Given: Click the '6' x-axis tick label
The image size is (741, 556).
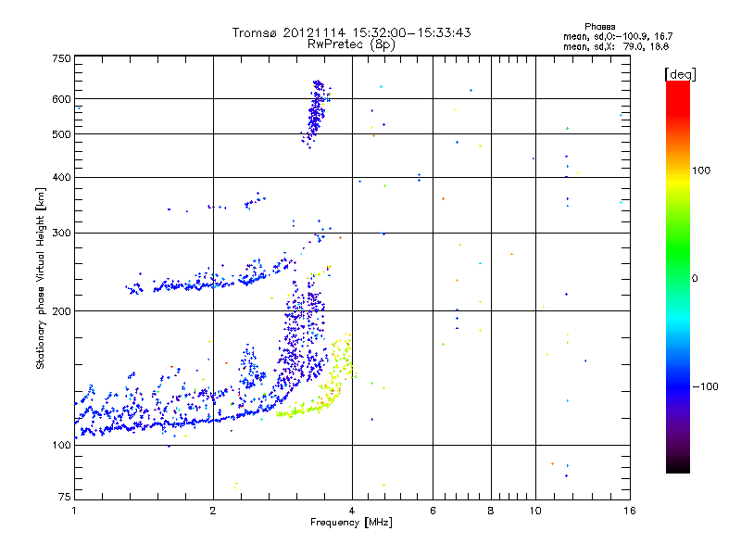Looking at the screenshot, I should tap(433, 511).
